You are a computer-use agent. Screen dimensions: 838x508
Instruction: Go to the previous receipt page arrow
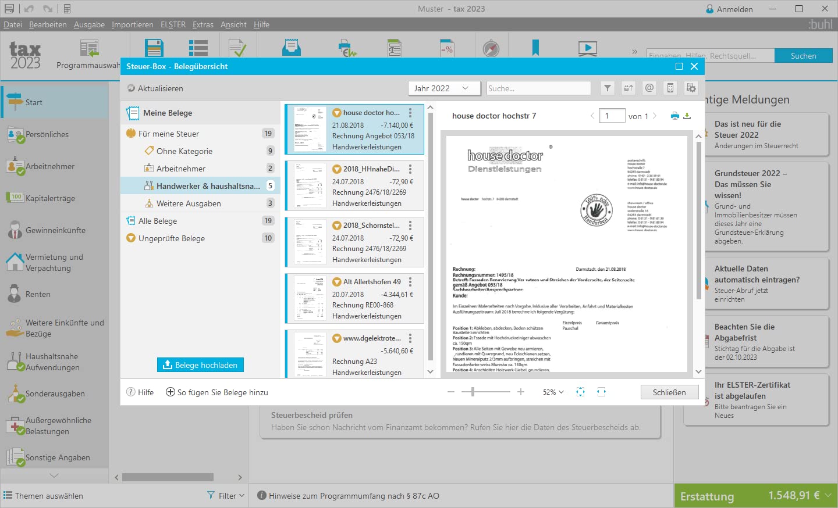click(x=592, y=116)
